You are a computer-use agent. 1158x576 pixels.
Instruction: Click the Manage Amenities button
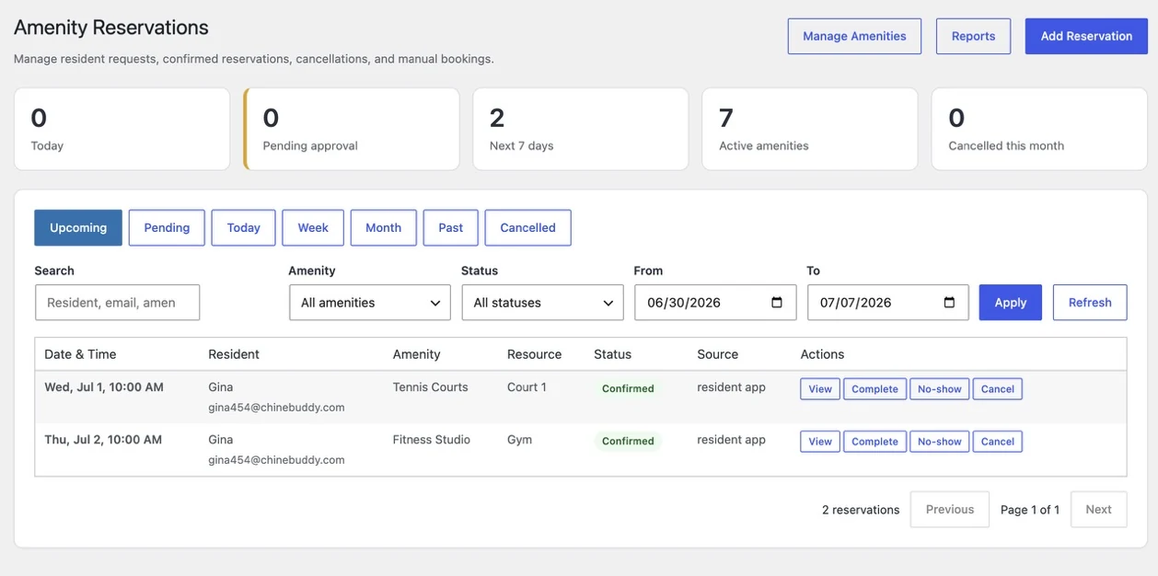pos(854,37)
